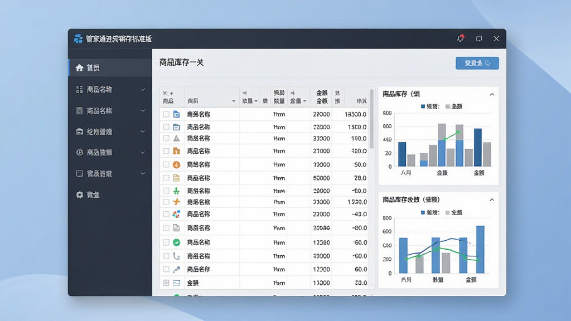Click the blue hook icon in the table
Screen dimensions: 571x321
point(177,256)
